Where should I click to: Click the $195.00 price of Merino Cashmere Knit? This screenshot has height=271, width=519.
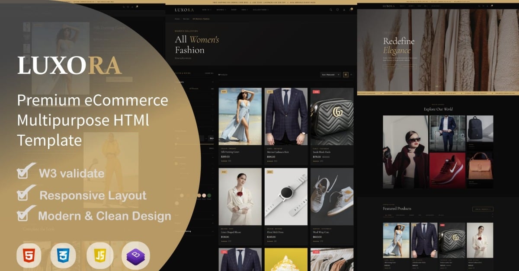pyautogui.click(x=271, y=157)
